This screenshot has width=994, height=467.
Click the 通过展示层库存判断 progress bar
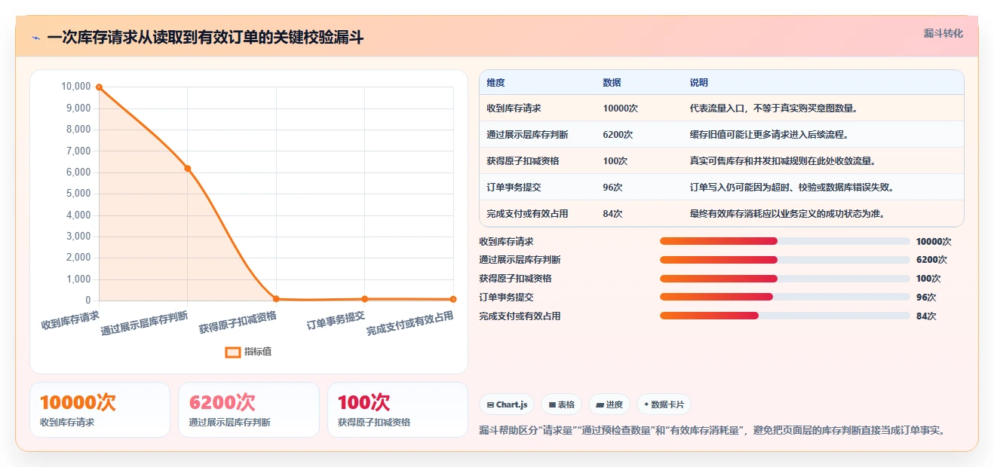tap(785, 260)
